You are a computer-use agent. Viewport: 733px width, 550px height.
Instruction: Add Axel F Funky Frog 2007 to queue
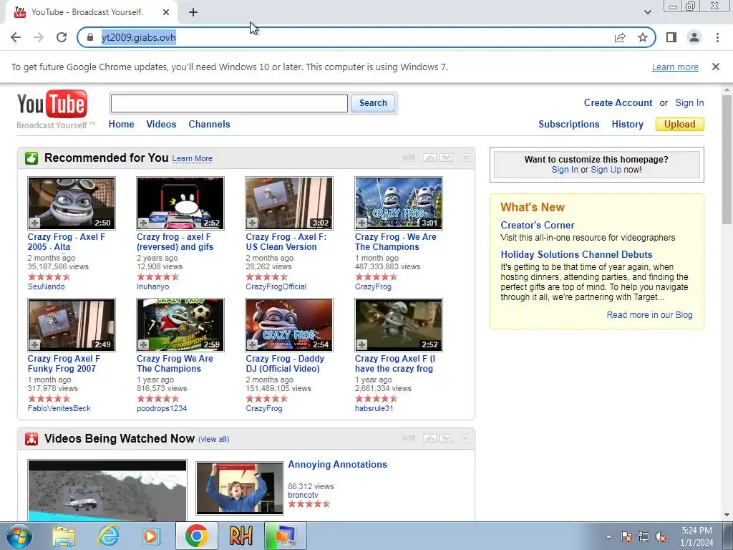point(35,344)
